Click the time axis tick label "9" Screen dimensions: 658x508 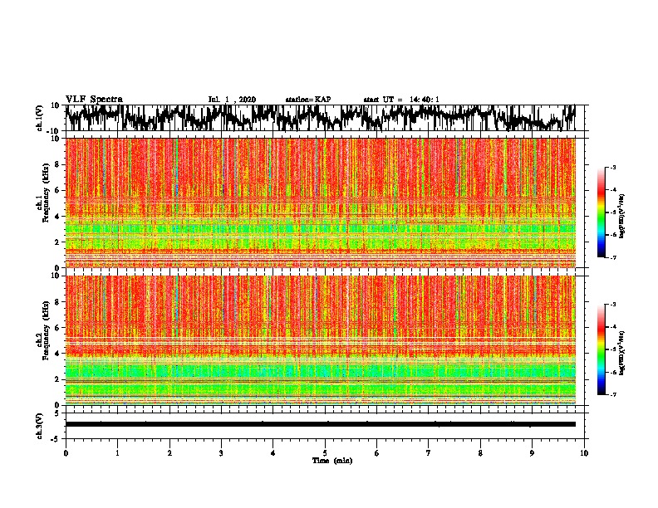pyautogui.click(x=532, y=453)
